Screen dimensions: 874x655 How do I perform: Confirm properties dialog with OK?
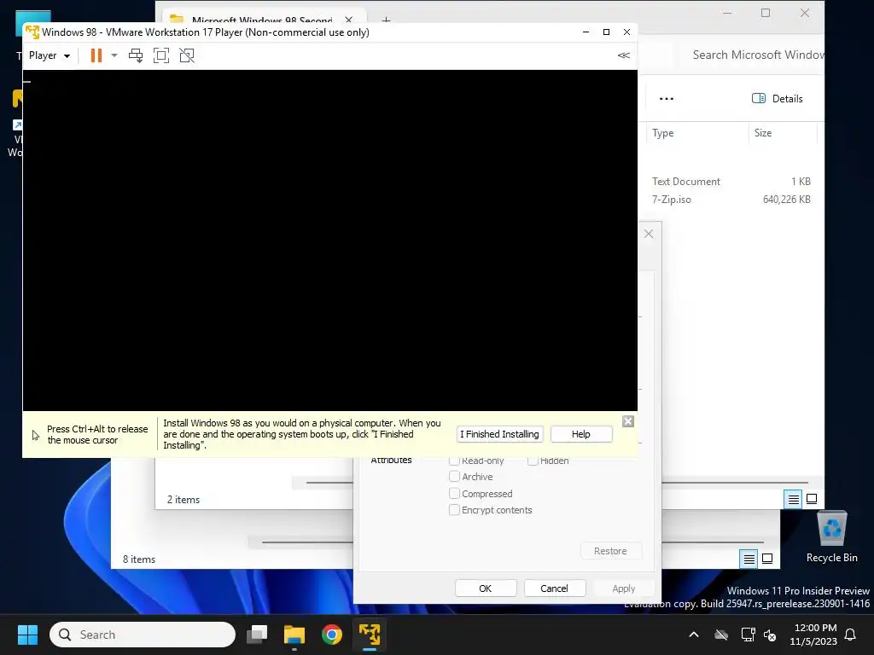[x=486, y=588]
